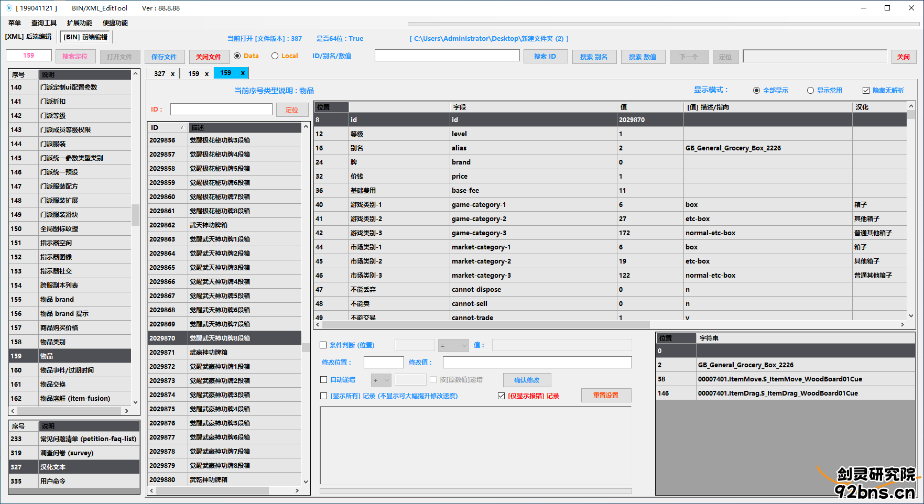924x504 pixels.
Task: Click the 159 index number field
Action: [x=29, y=55]
